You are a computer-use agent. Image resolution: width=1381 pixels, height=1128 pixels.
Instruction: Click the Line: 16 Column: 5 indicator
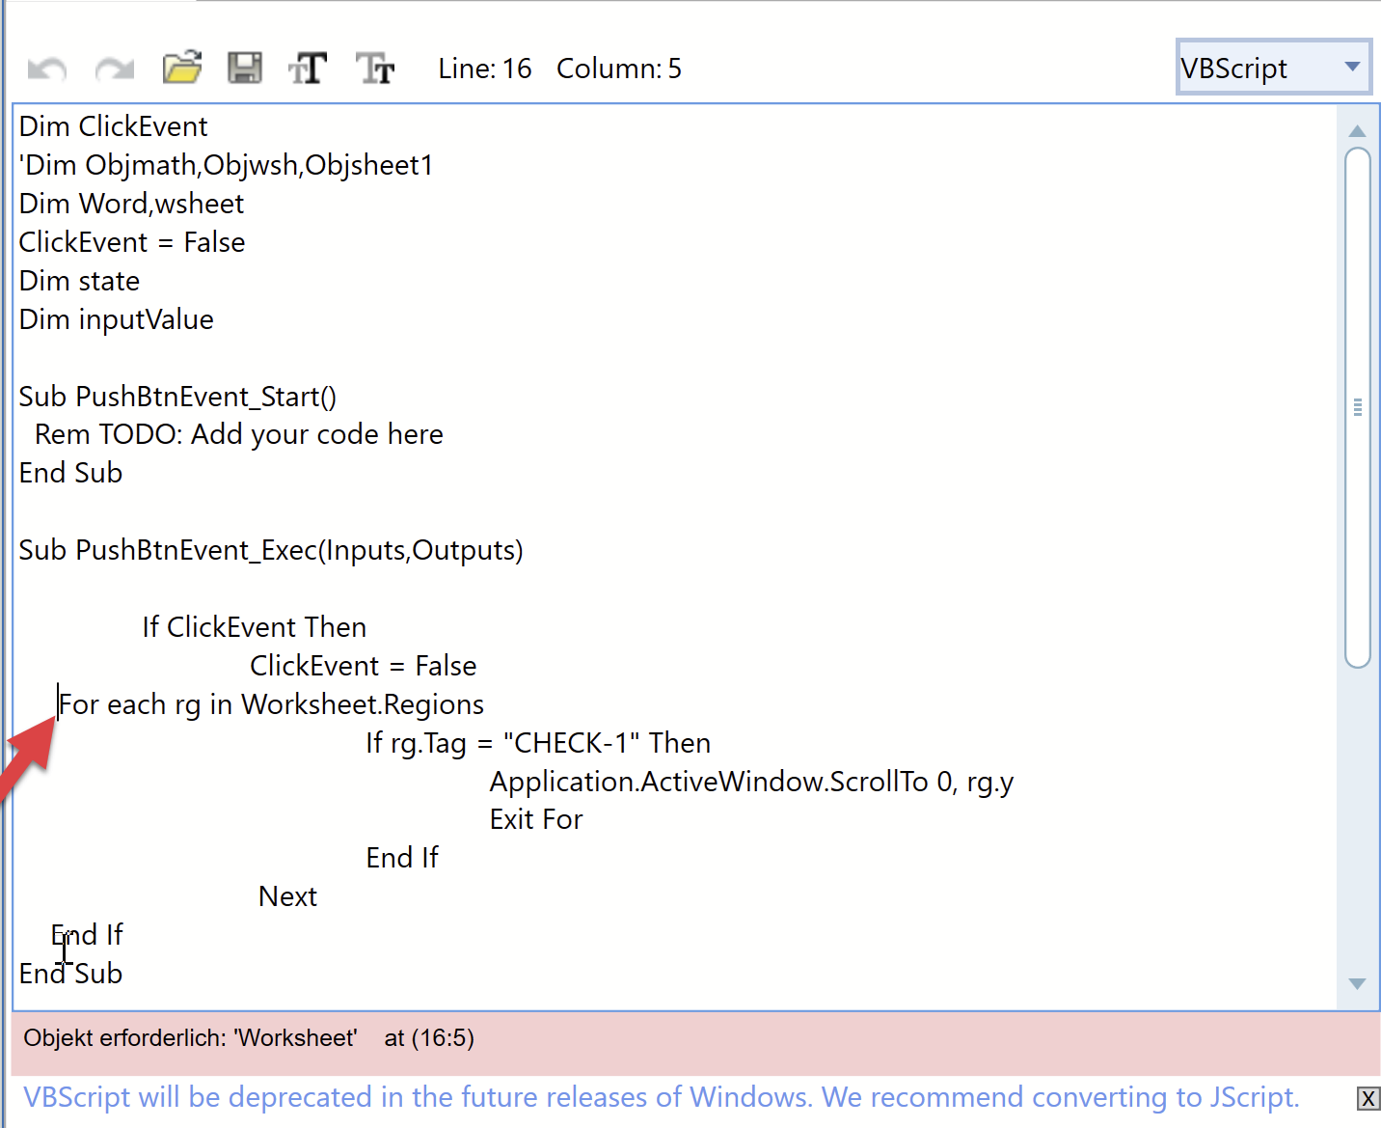(x=559, y=68)
